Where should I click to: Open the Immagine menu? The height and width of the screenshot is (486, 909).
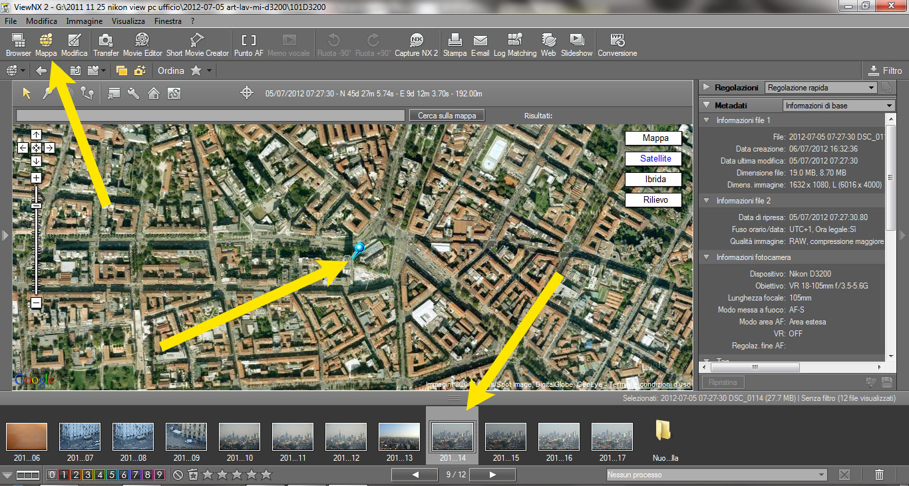pyautogui.click(x=85, y=21)
